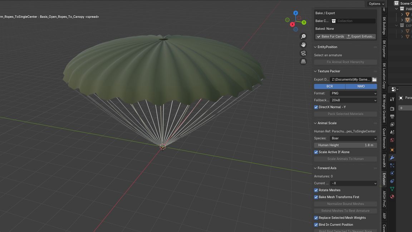Screen dimensions: 412x232
Task: Switch to Enfusion sidebar tab
Action: pos(384,179)
